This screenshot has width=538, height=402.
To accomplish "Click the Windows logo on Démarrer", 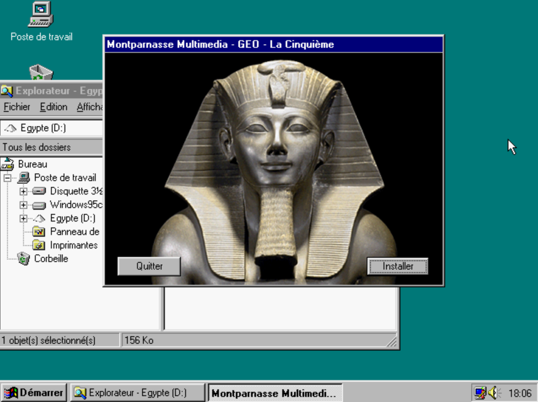I will pos(11,393).
